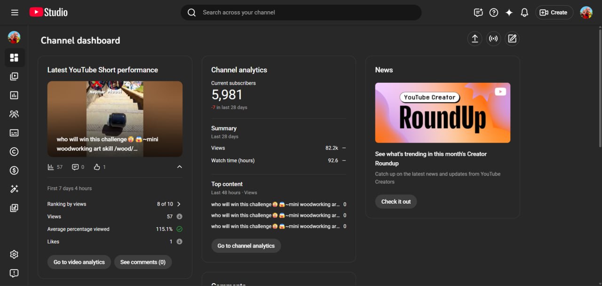Open Settings gear in sidebar
602x286 pixels.
(x=14, y=254)
